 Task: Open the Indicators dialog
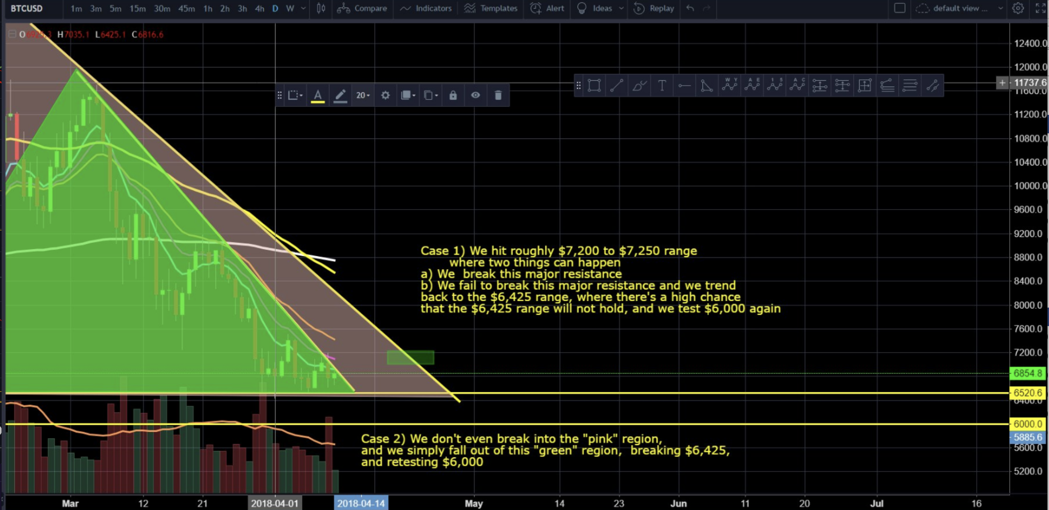click(426, 8)
